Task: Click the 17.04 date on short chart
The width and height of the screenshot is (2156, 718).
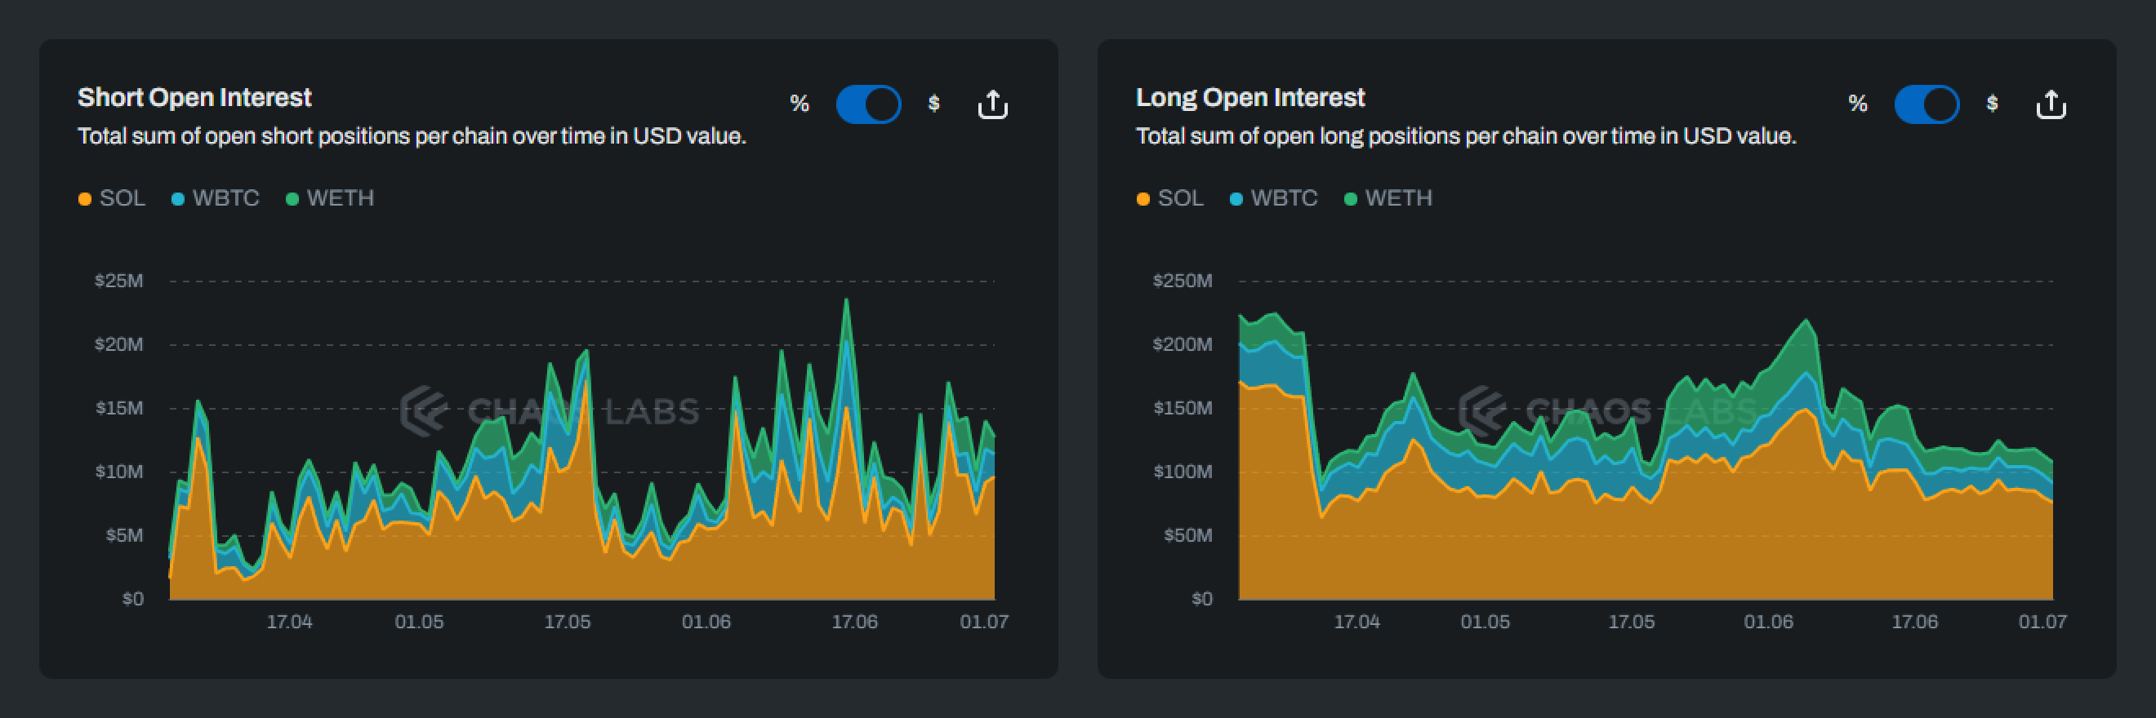Action: tap(290, 622)
